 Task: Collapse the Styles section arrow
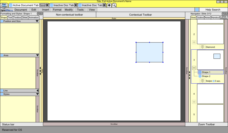(37, 94)
